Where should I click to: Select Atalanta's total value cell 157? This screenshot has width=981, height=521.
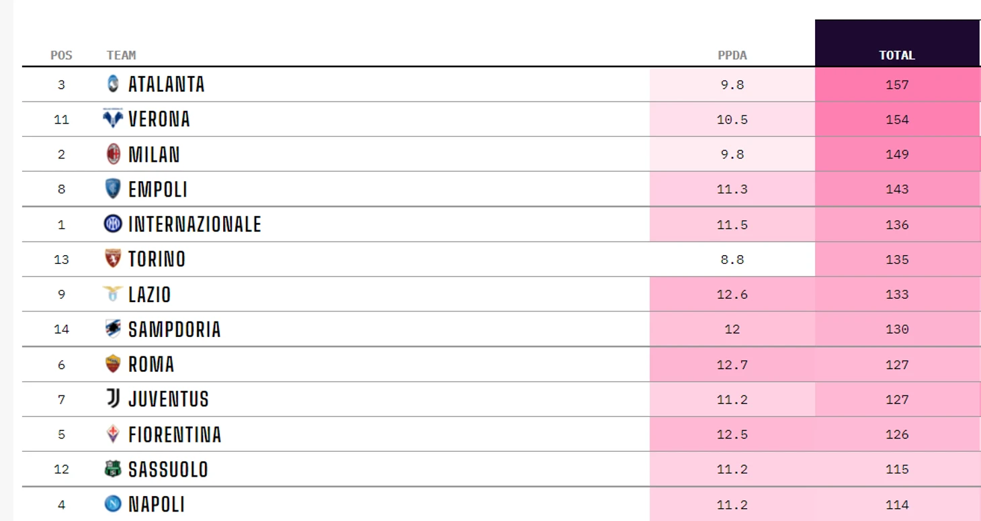tap(897, 85)
